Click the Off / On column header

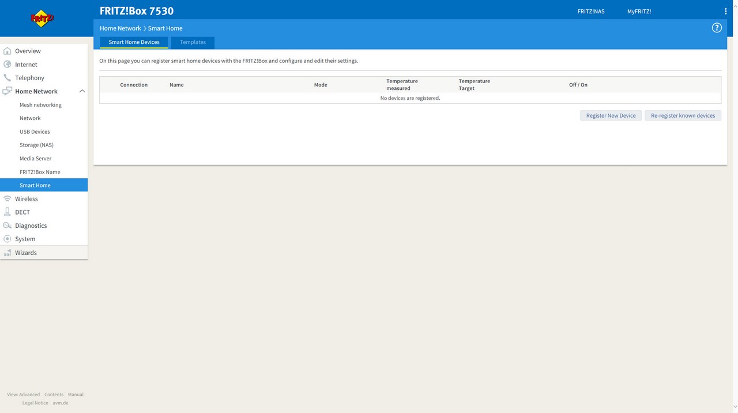click(578, 85)
